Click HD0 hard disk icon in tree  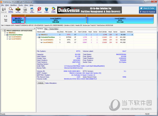point(5,31)
